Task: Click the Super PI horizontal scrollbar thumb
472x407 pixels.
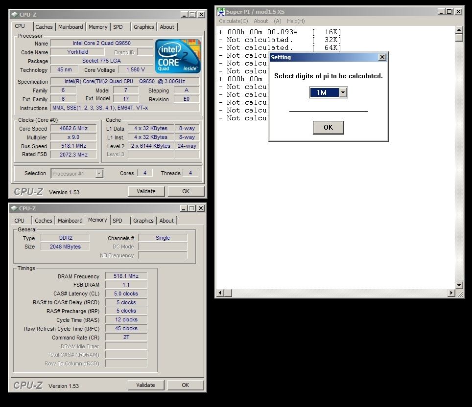Action: pyautogui.click(x=228, y=293)
